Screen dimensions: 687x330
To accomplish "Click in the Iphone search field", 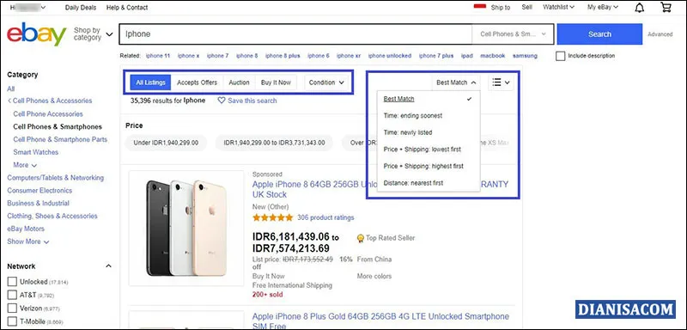I will pos(295,34).
